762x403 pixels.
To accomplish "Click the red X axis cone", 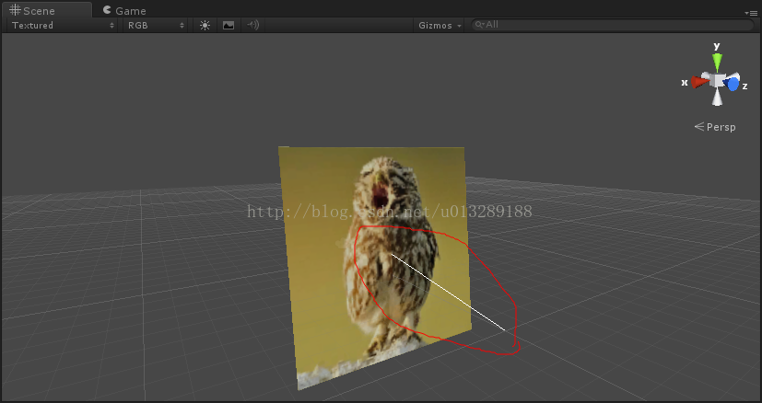I will [698, 82].
